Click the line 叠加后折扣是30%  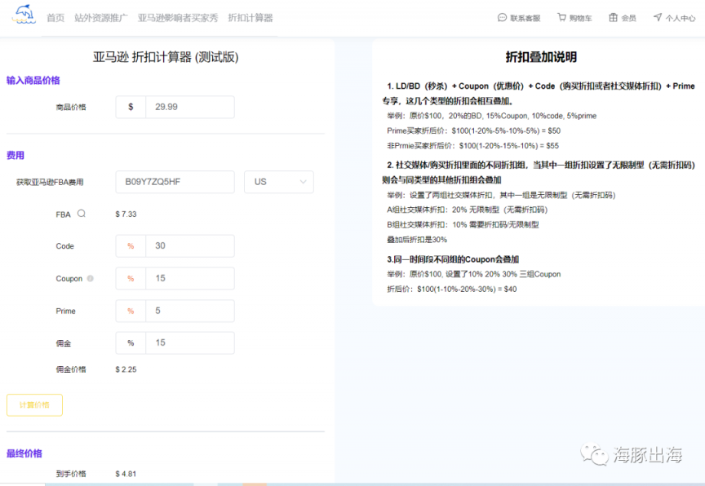click(x=417, y=240)
